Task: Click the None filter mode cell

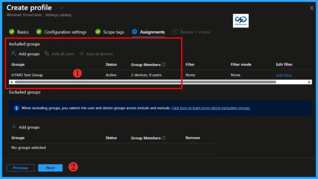Action: coord(235,75)
